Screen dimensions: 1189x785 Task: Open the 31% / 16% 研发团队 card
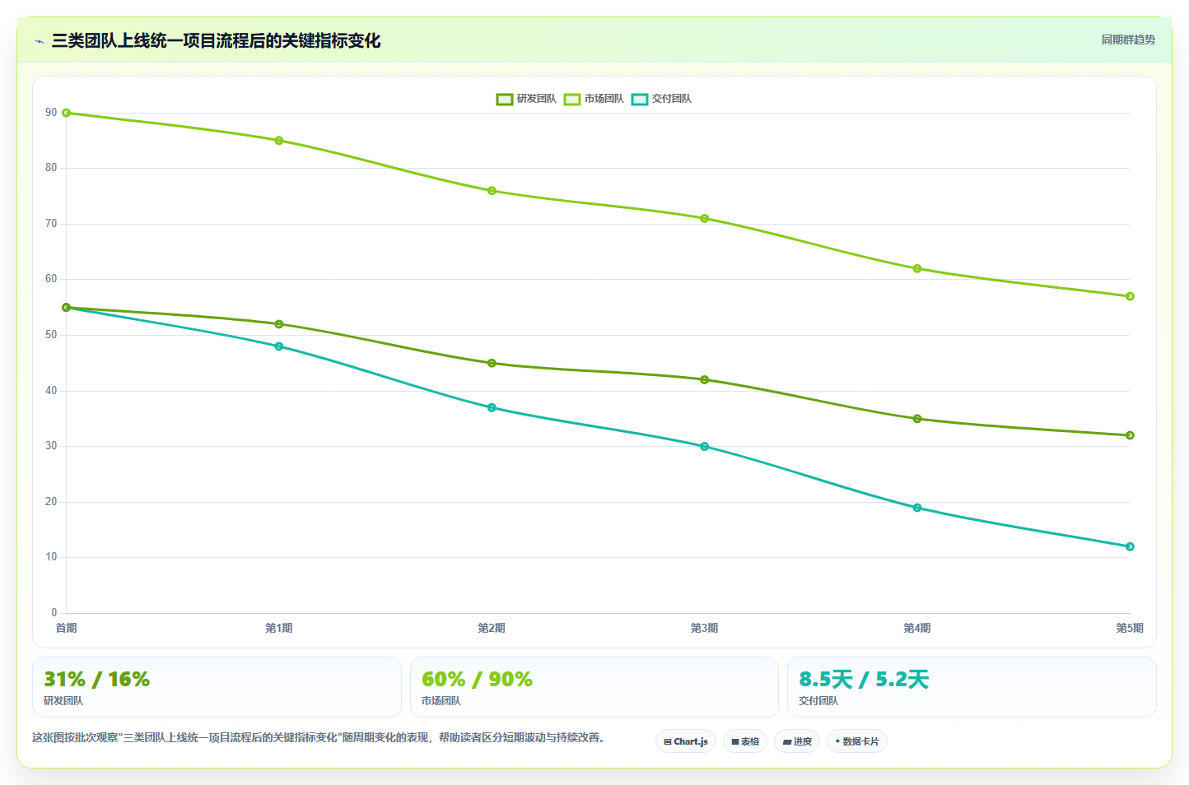(x=217, y=687)
